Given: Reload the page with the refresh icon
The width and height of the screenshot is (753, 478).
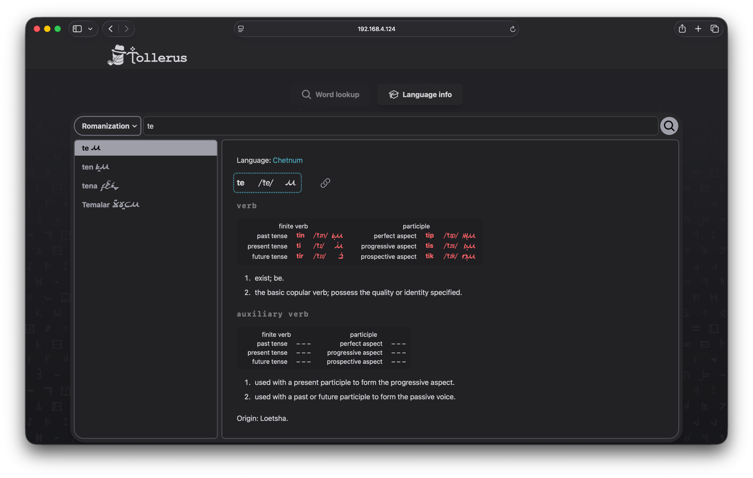Looking at the screenshot, I should (x=513, y=29).
